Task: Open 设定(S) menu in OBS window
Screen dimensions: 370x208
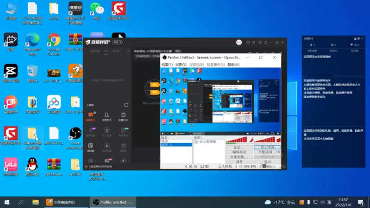Action: tap(181, 64)
